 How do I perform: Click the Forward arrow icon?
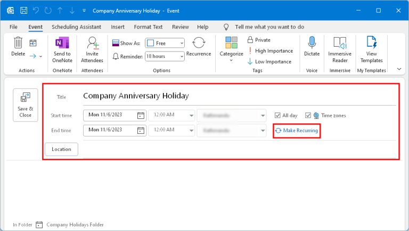33,56
